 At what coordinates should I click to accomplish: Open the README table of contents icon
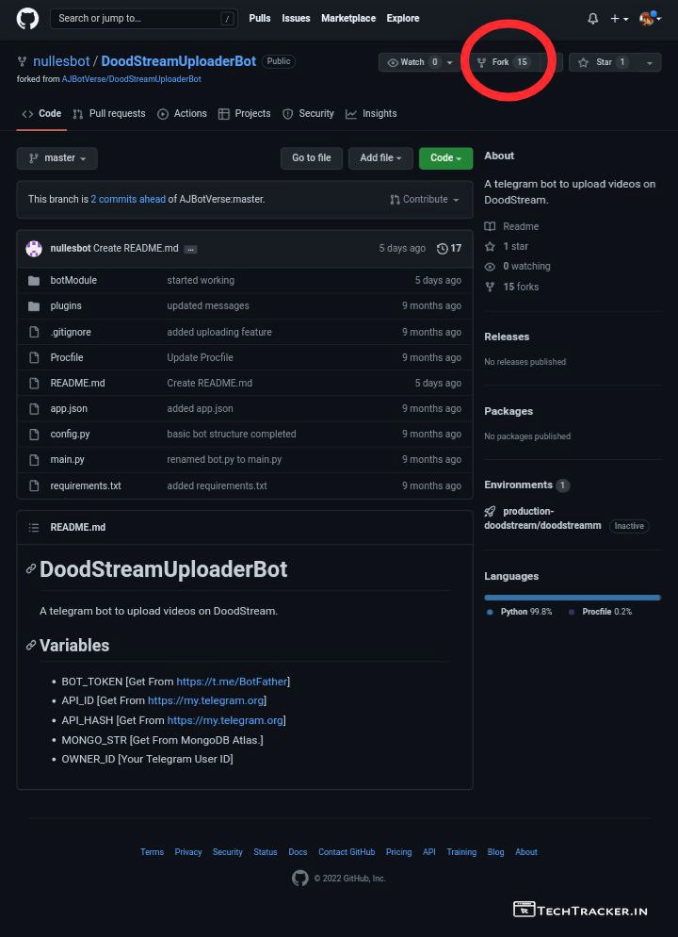click(x=34, y=528)
